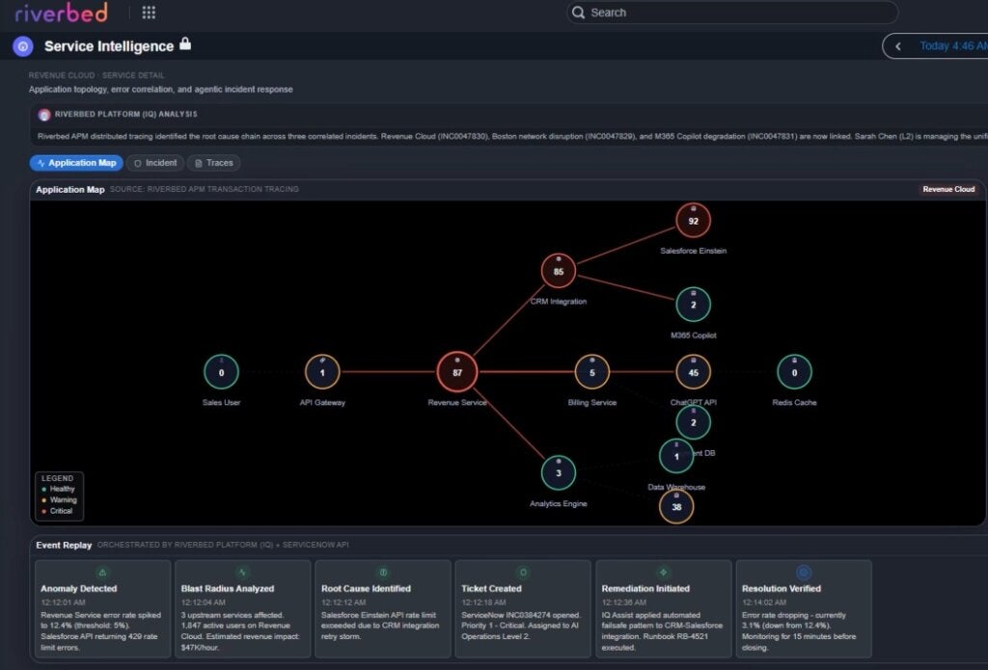
Task: Select the Revenue Service node (87)
Action: pos(456,372)
